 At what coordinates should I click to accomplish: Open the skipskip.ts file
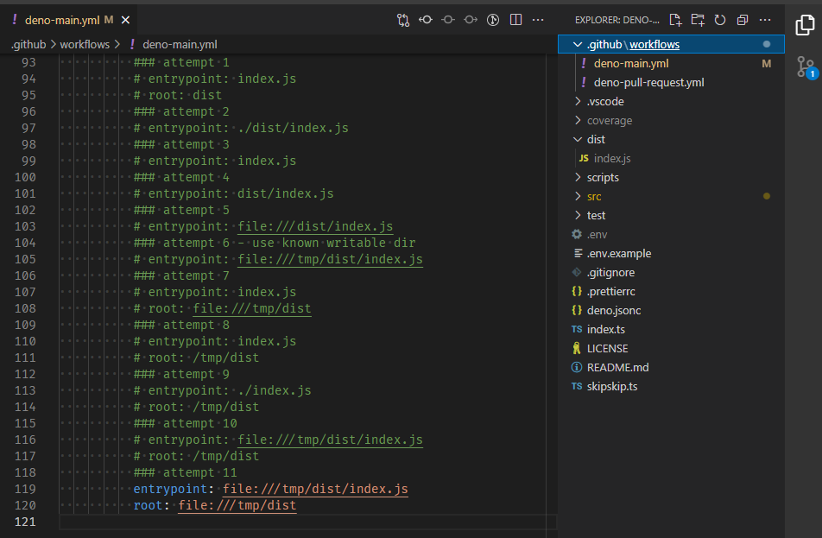tap(671, 387)
